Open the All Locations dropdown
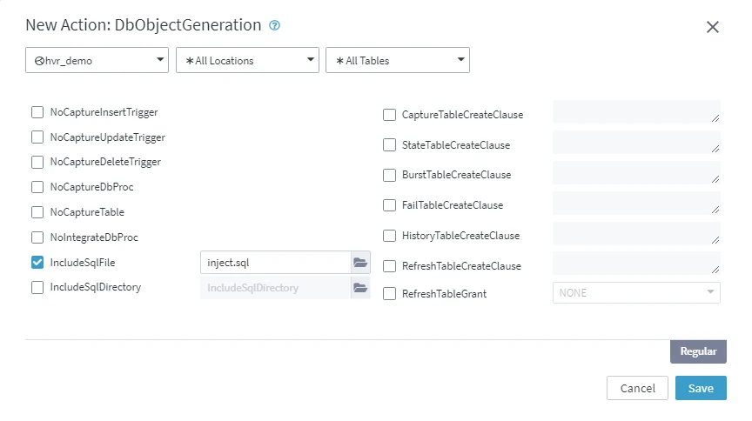The image size is (752, 421). [247, 60]
